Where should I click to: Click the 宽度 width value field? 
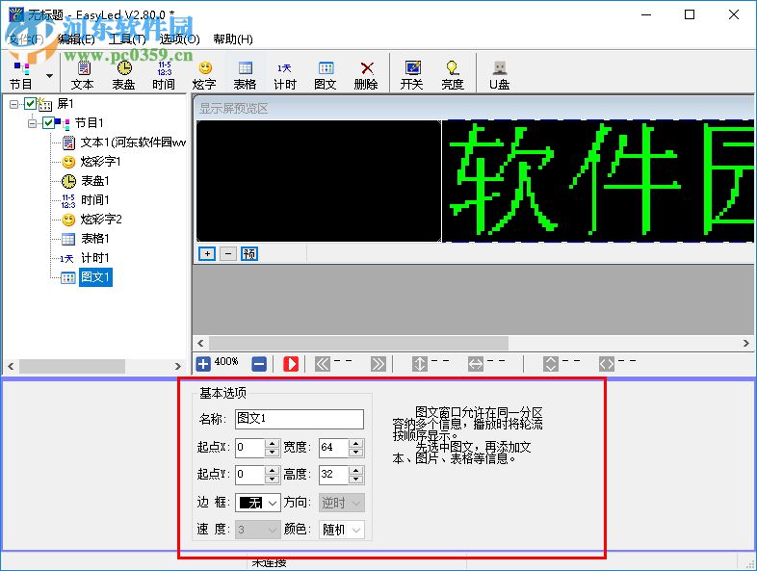click(333, 448)
